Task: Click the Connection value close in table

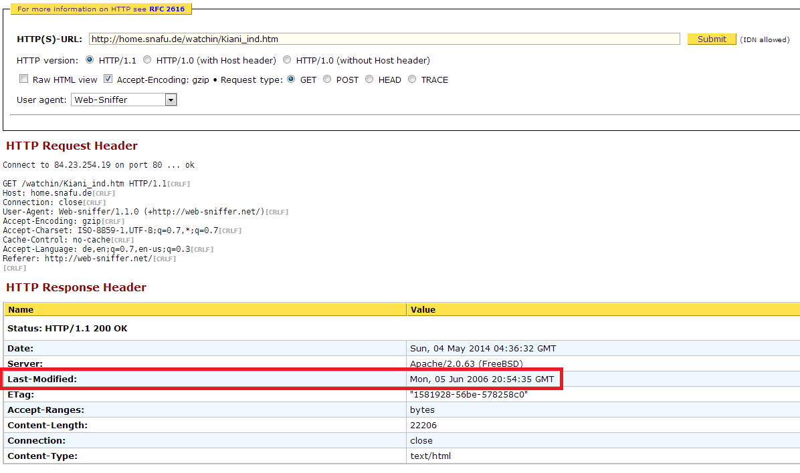Action: point(421,440)
